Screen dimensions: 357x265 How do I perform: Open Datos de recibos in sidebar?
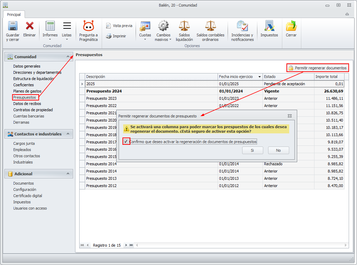coord(27,104)
